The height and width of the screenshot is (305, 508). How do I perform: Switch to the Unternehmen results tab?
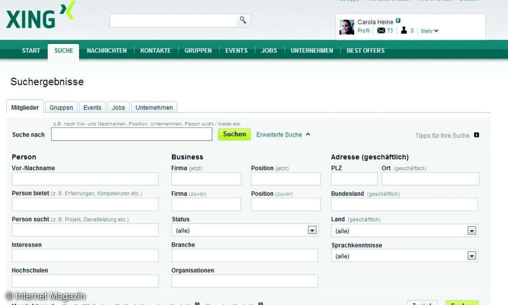click(x=154, y=108)
